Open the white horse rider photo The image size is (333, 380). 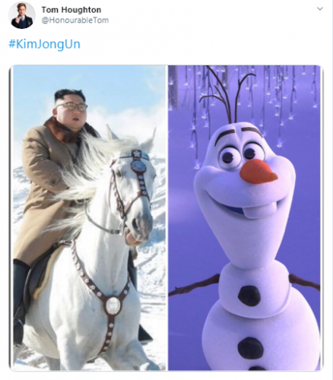pos(90,218)
